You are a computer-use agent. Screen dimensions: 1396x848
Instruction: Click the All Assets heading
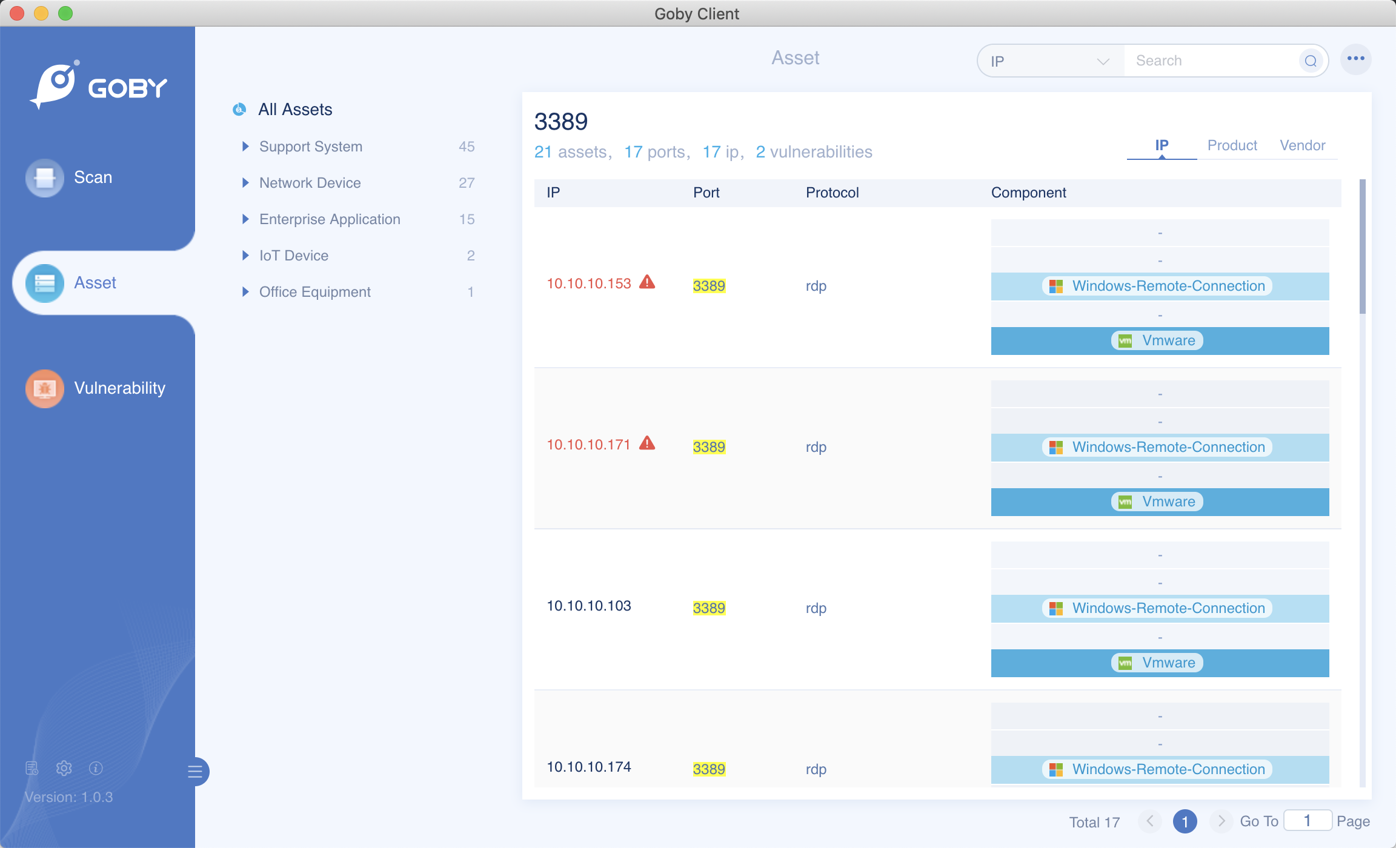[x=295, y=110]
